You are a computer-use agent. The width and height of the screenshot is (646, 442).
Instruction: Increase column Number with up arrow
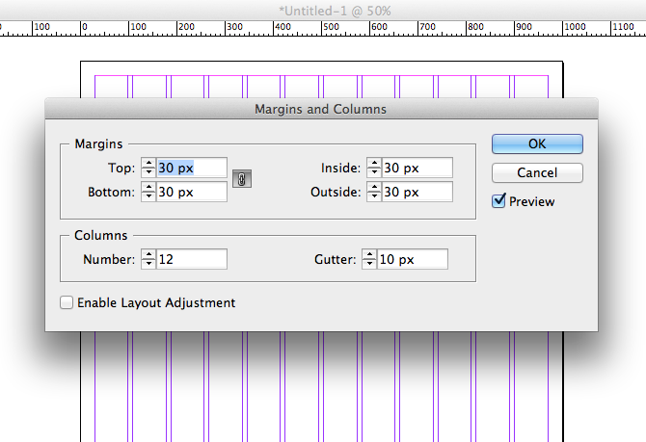tap(148, 253)
